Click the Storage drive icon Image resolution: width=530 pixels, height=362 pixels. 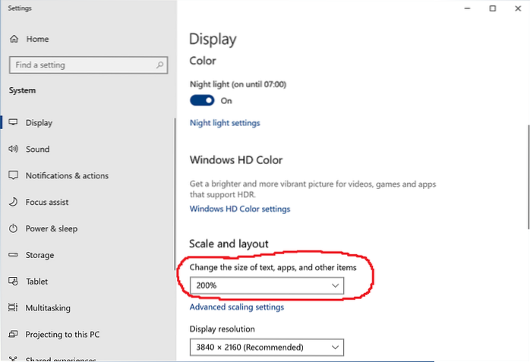[x=13, y=255]
